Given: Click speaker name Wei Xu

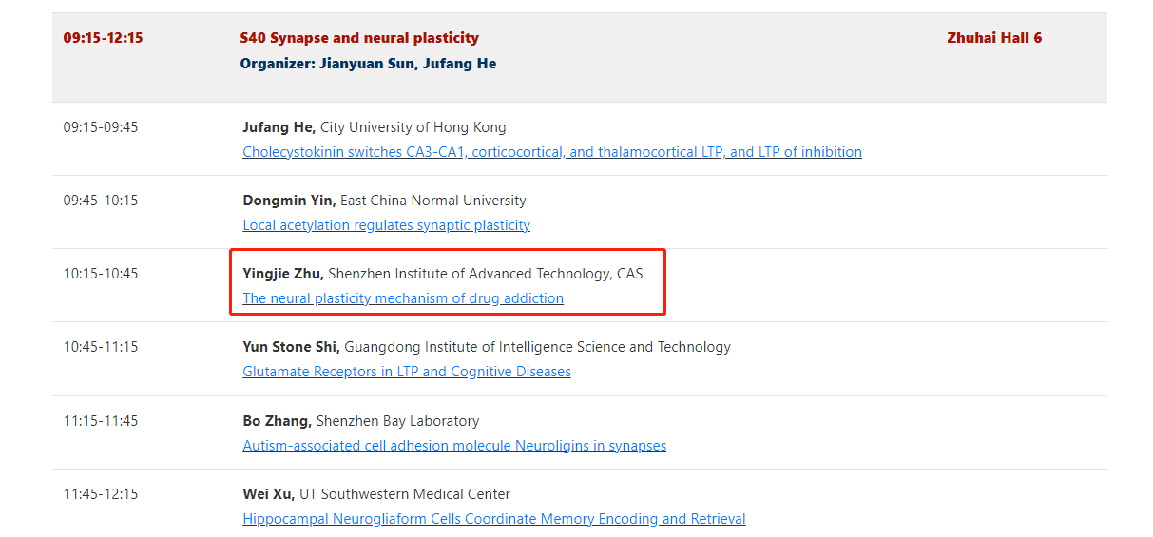Looking at the screenshot, I should tap(269, 494).
